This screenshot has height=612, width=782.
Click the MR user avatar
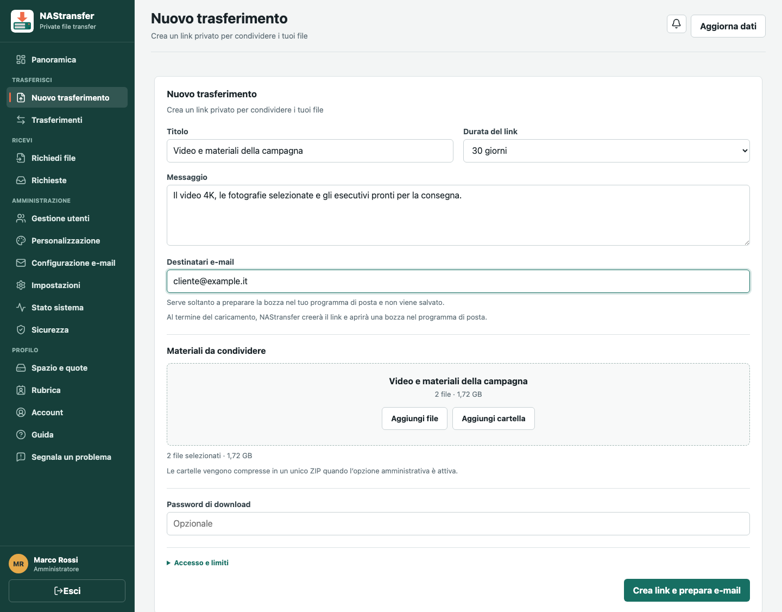(18, 564)
